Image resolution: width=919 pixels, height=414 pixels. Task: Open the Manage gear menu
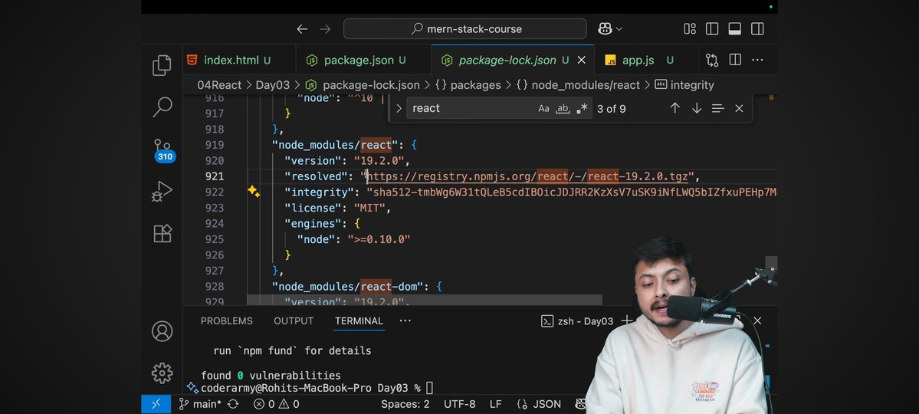coord(162,373)
